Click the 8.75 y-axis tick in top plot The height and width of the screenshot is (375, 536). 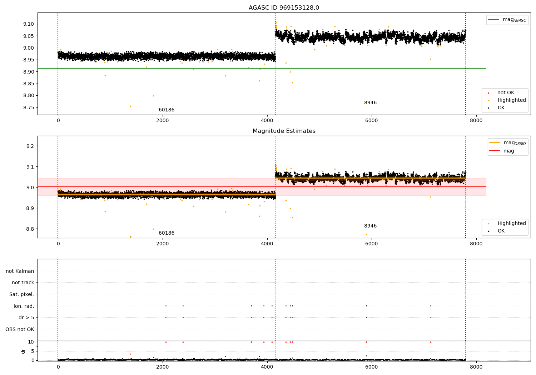click(x=29, y=107)
